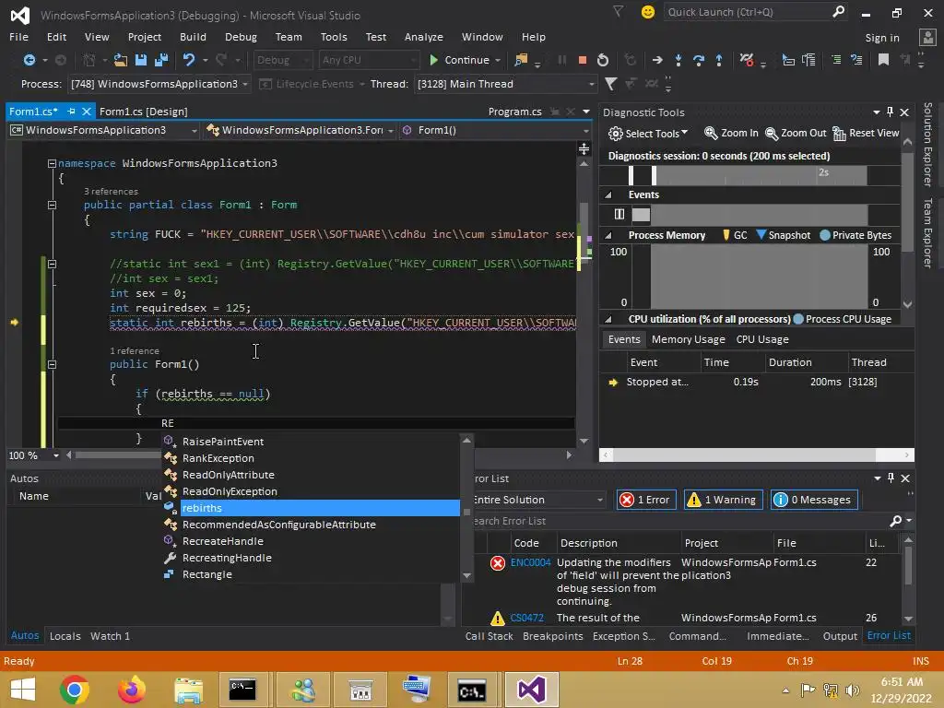
Task: Collapse the Process Memory section
Action: 608,235
